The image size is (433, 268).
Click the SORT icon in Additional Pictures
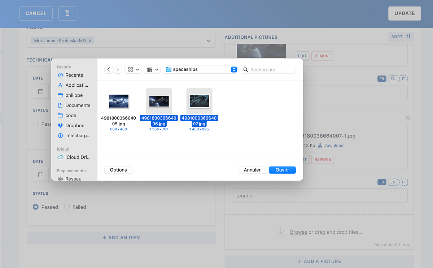(x=409, y=36)
